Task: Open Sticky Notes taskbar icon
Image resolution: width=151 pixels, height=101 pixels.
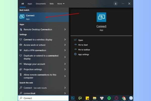Action: pos(87,98)
